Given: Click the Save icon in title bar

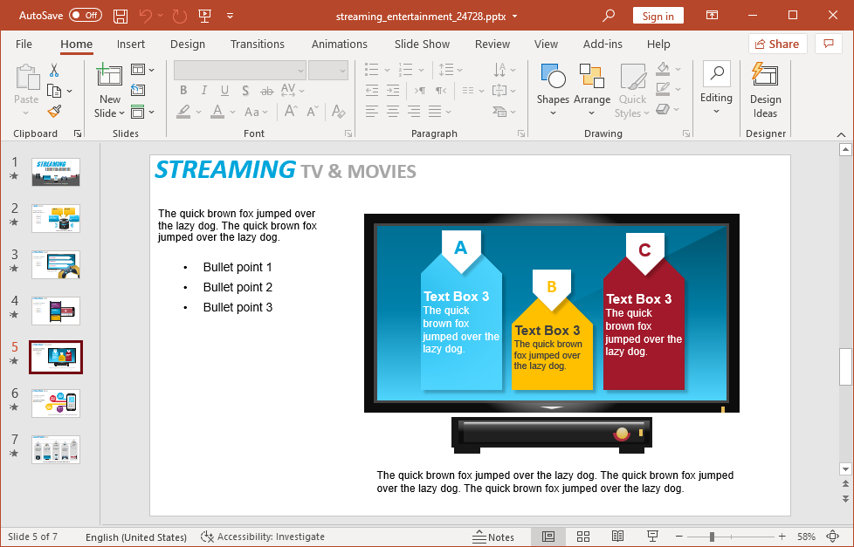Looking at the screenshot, I should point(121,16).
